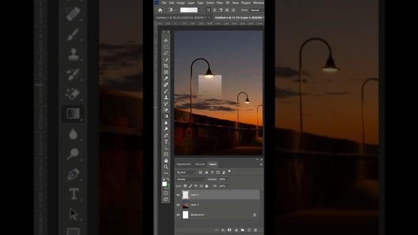Open the Edit Toolbar three-dots button
Screen dimensions: 418x235
166,173
